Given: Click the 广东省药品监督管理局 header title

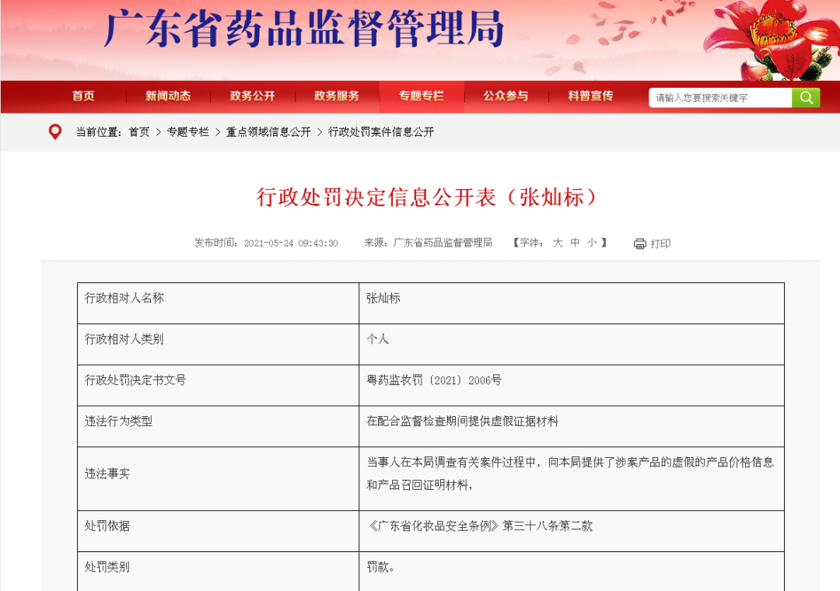Looking at the screenshot, I should pos(304,31).
